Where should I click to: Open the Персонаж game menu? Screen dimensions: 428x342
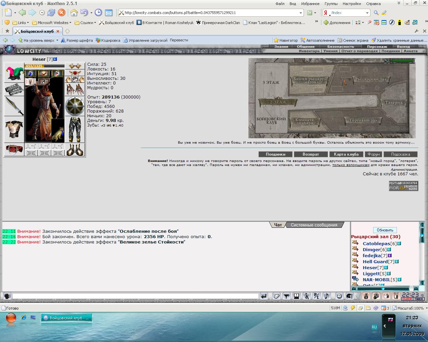(x=377, y=47)
